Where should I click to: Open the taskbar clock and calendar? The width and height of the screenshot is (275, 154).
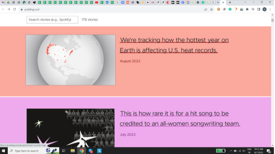[x=258, y=151]
